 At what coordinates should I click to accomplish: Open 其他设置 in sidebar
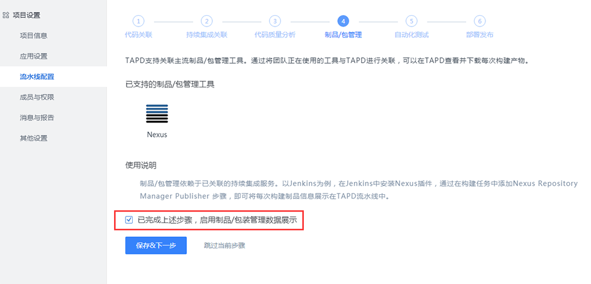coord(34,138)
